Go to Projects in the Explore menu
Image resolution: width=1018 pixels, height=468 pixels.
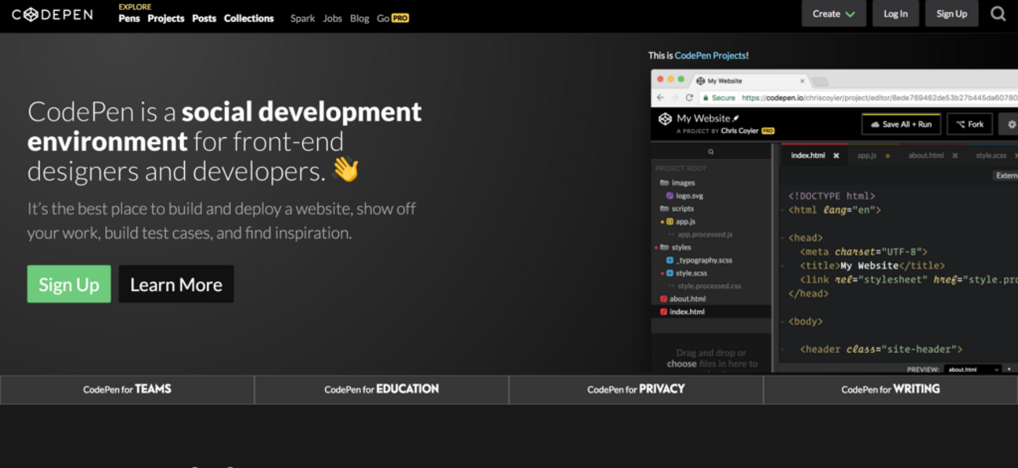(x=166, y=18)
